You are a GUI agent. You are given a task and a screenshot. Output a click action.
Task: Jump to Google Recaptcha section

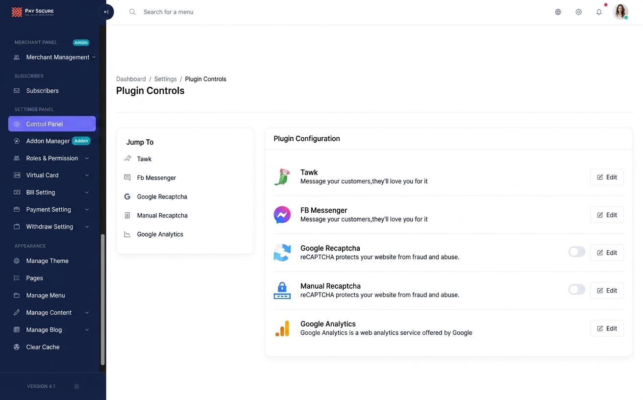(162, 197)
